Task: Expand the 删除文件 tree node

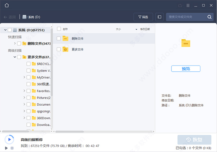Action: pos(15,43)
